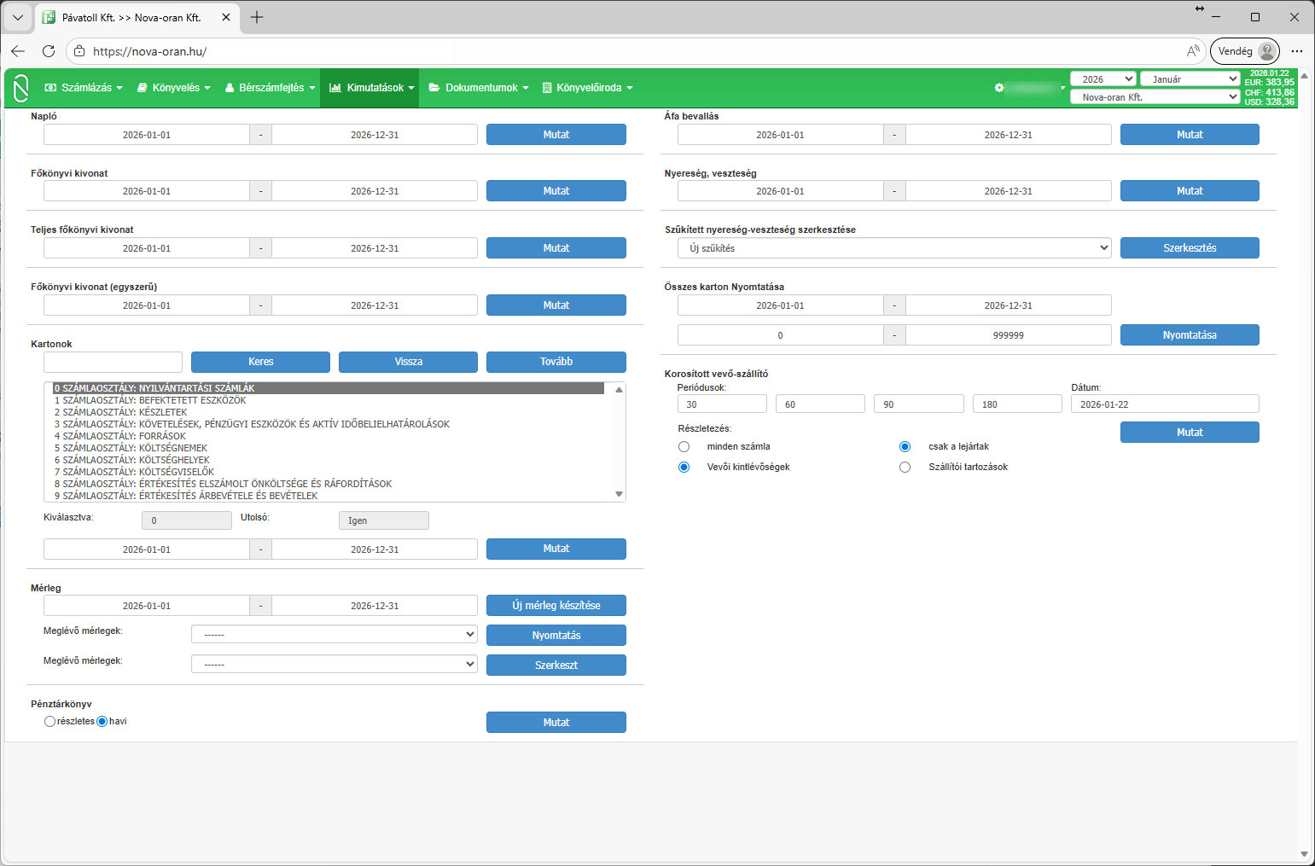Select 'minden számla' radio option

pos(684,447)
